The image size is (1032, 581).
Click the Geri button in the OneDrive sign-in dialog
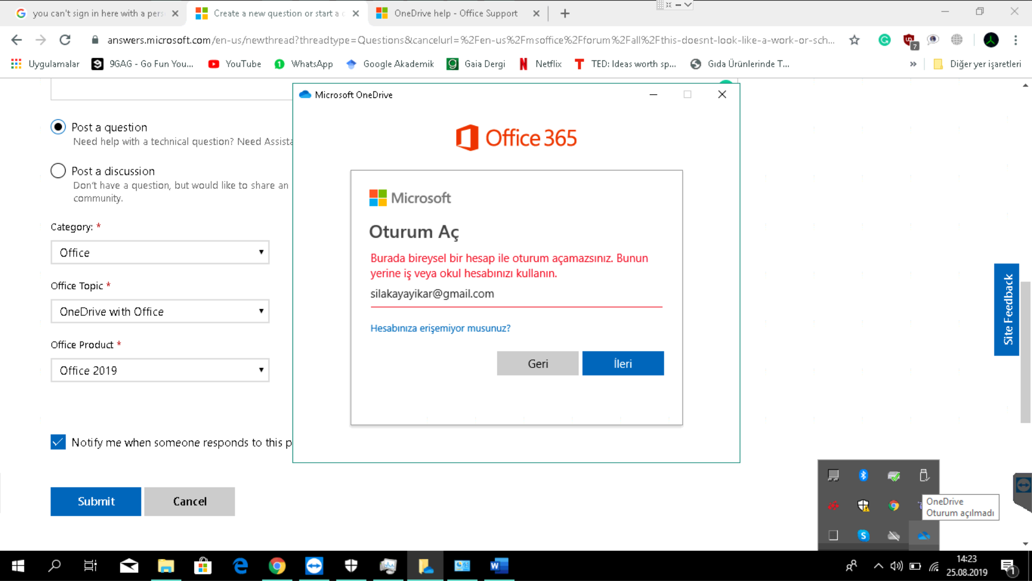coord(537,364)
